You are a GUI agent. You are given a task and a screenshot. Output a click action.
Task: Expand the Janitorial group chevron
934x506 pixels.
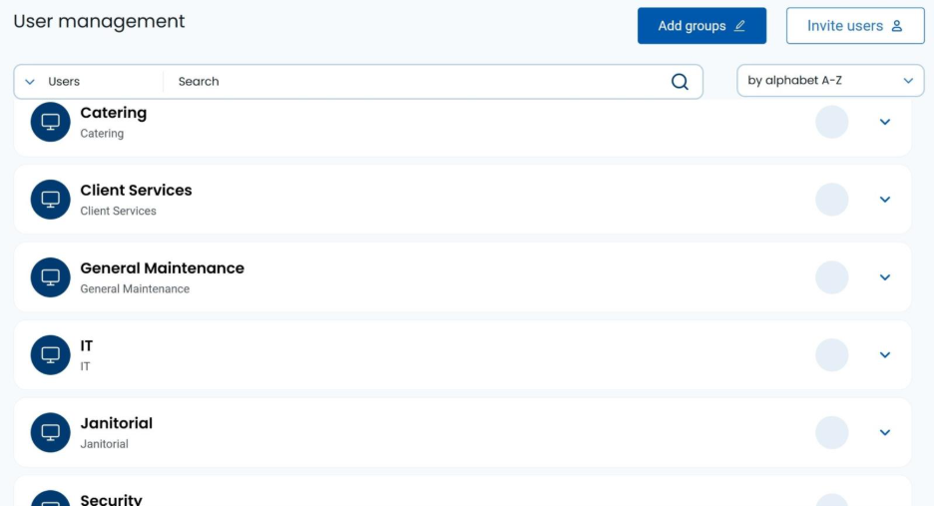pos(885,432)
